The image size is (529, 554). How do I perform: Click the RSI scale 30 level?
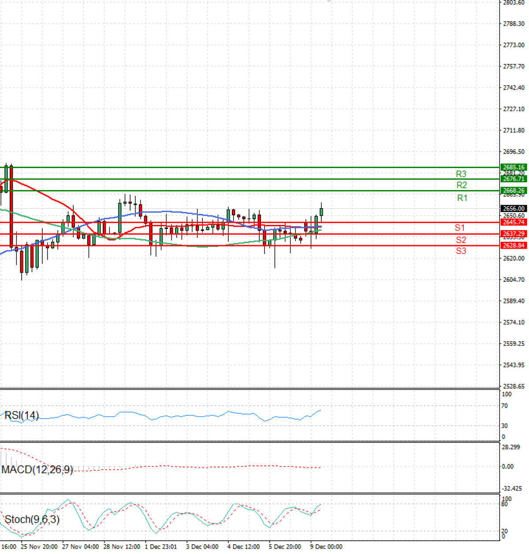pos(505,426)
